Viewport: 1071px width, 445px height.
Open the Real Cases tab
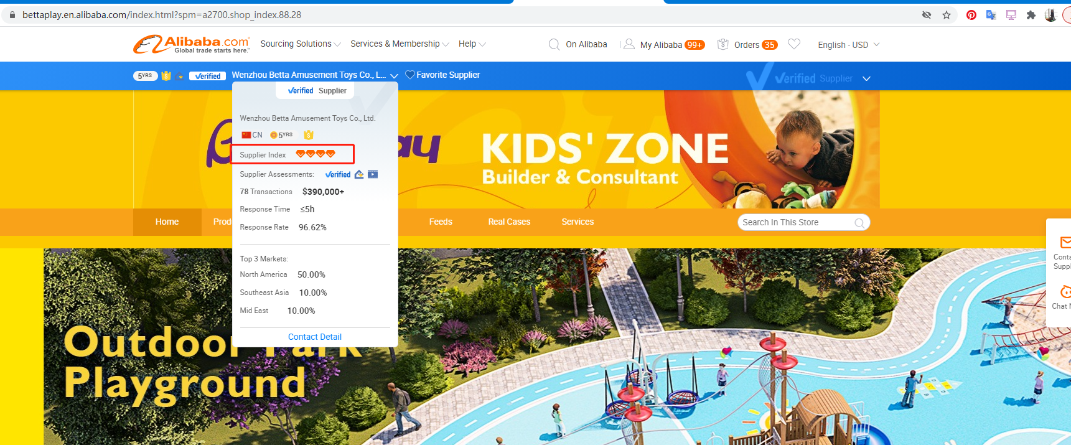pos(509,222)
